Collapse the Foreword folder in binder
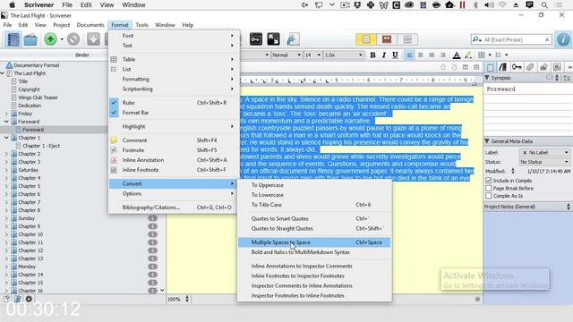 [6, 122]
